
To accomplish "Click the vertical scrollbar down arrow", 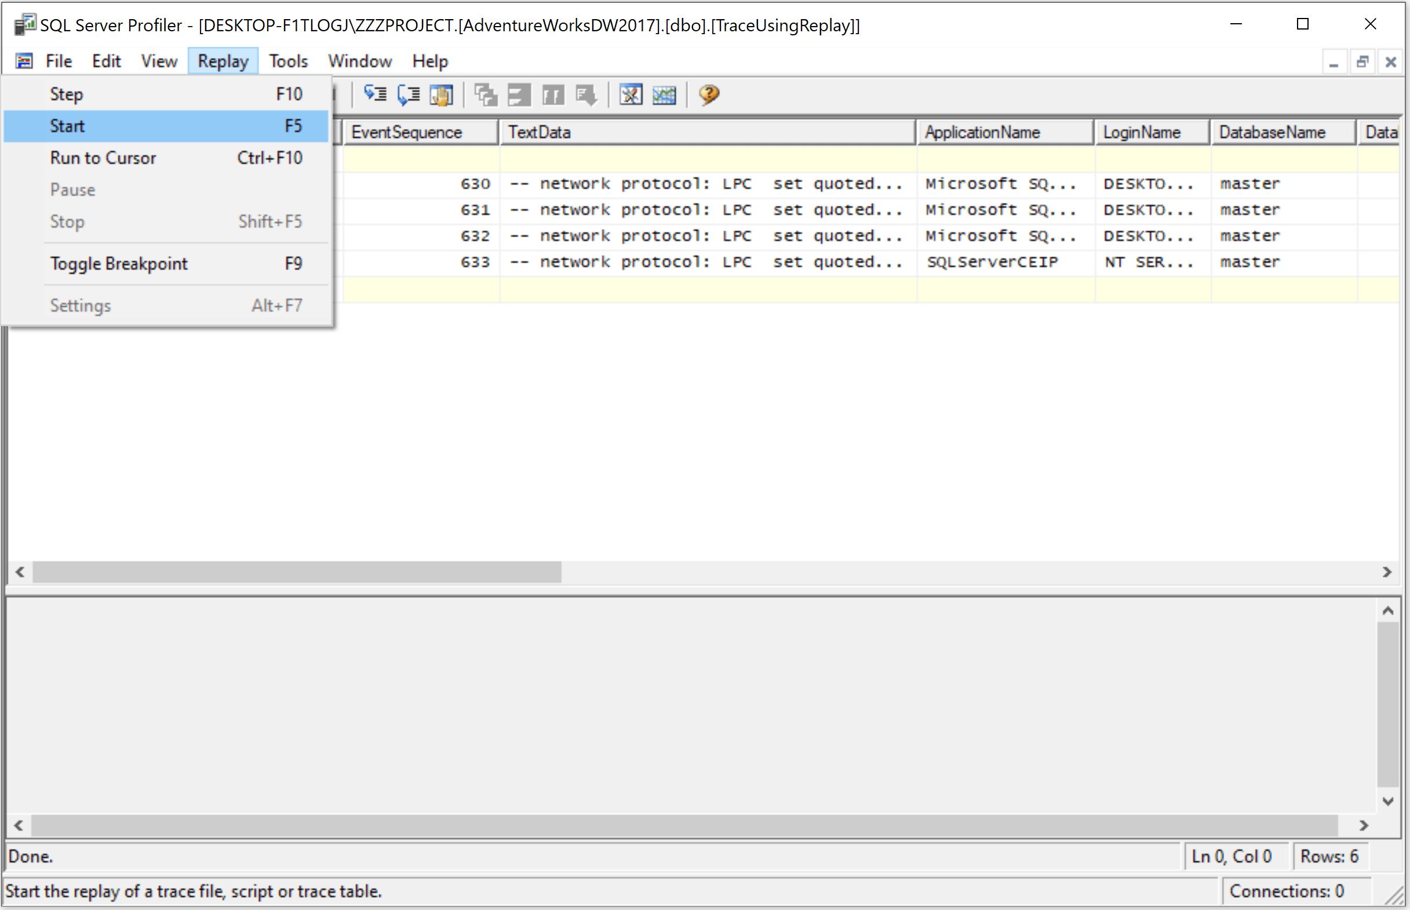I will pos(1388,801).
